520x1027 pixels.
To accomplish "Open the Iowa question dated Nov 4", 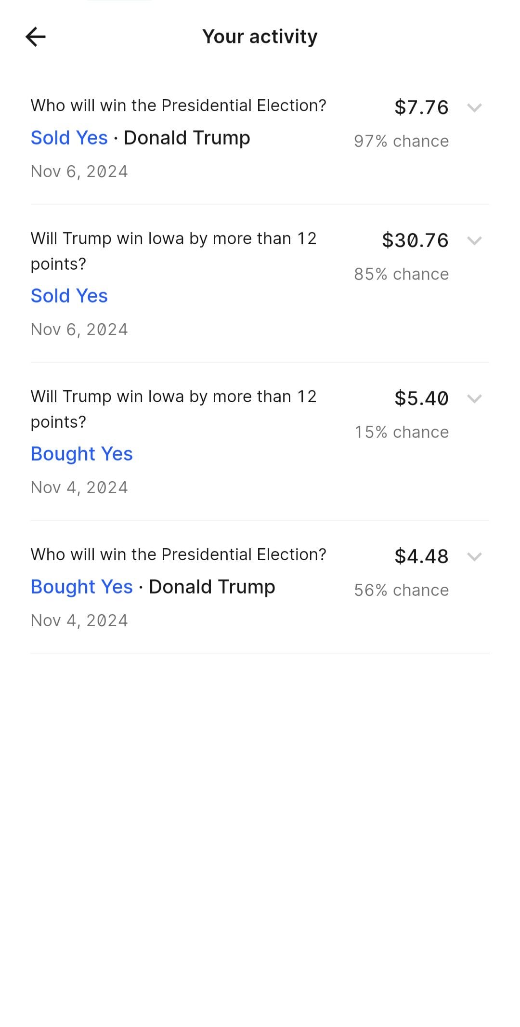I will coord(174,409).
